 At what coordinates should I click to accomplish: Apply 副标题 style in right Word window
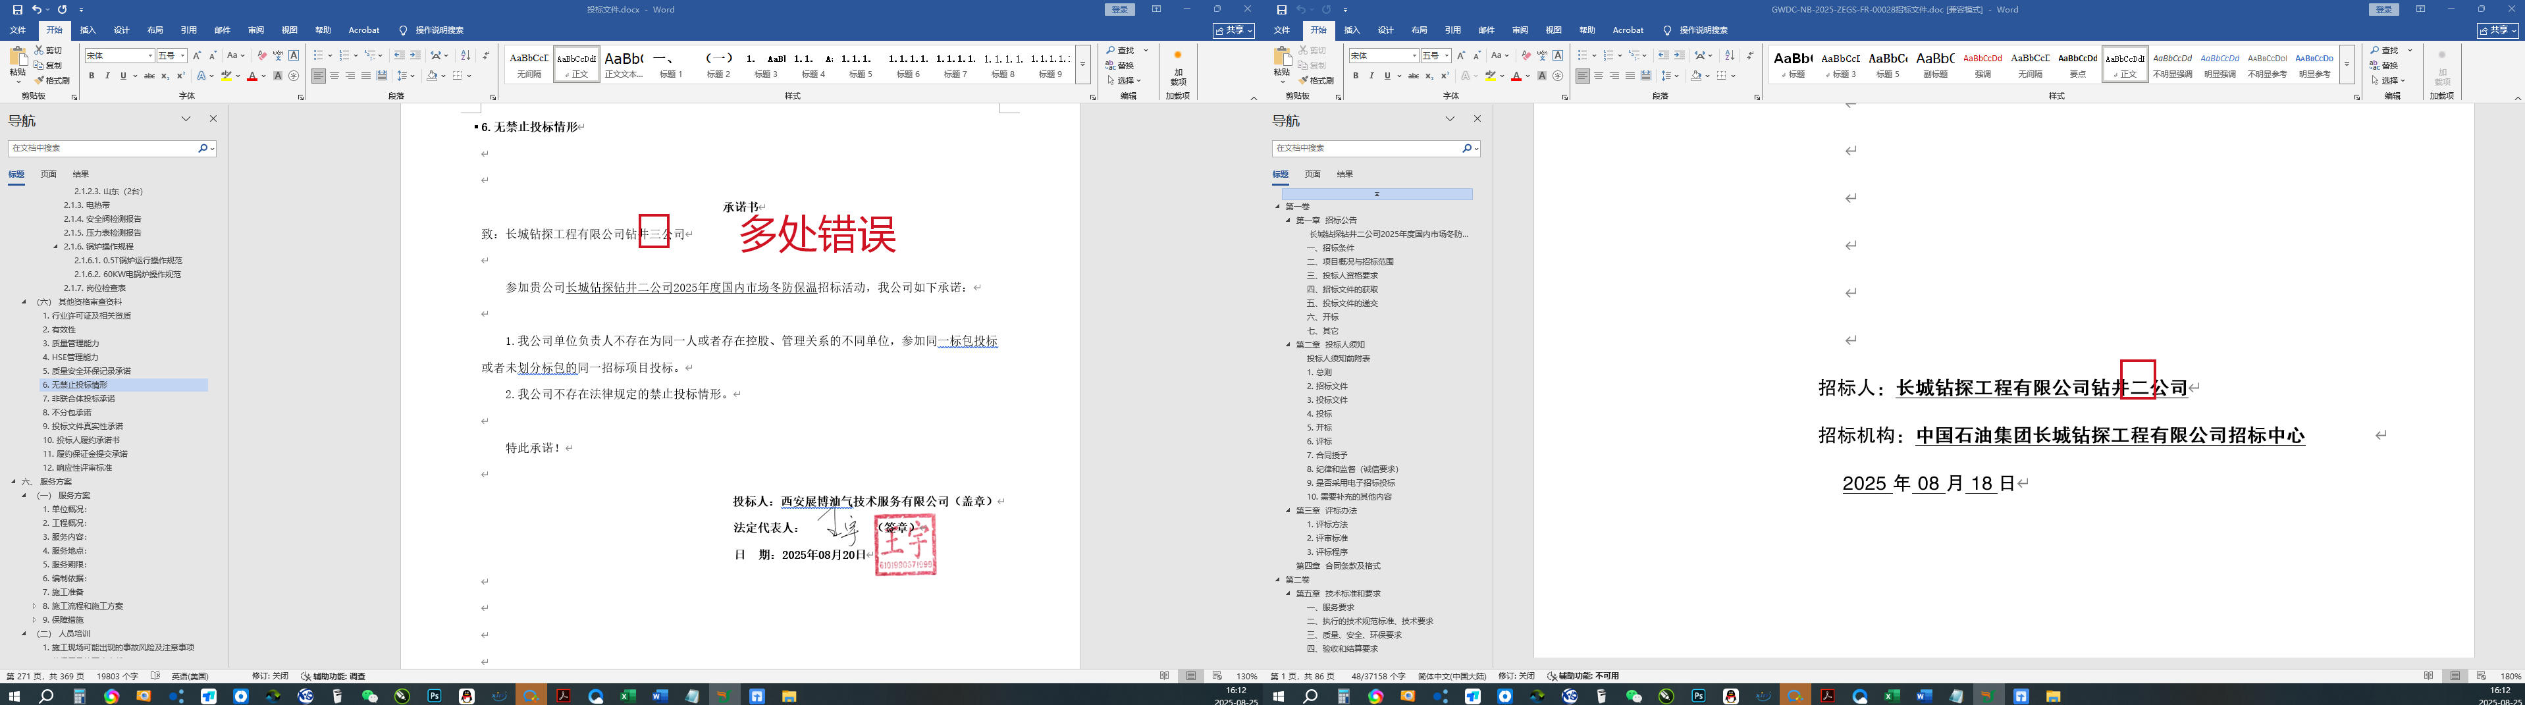(x=1935, y=65)
